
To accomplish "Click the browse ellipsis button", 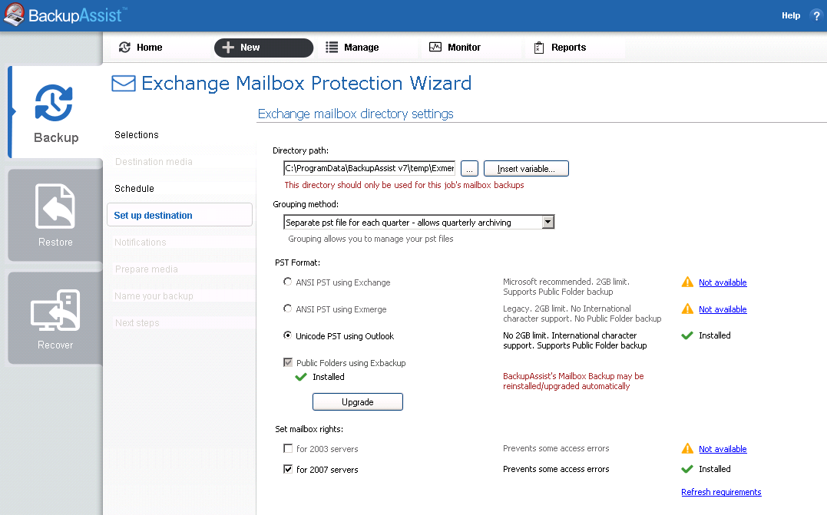I will point(469,169).
